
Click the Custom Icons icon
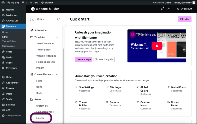pos(138,102)
